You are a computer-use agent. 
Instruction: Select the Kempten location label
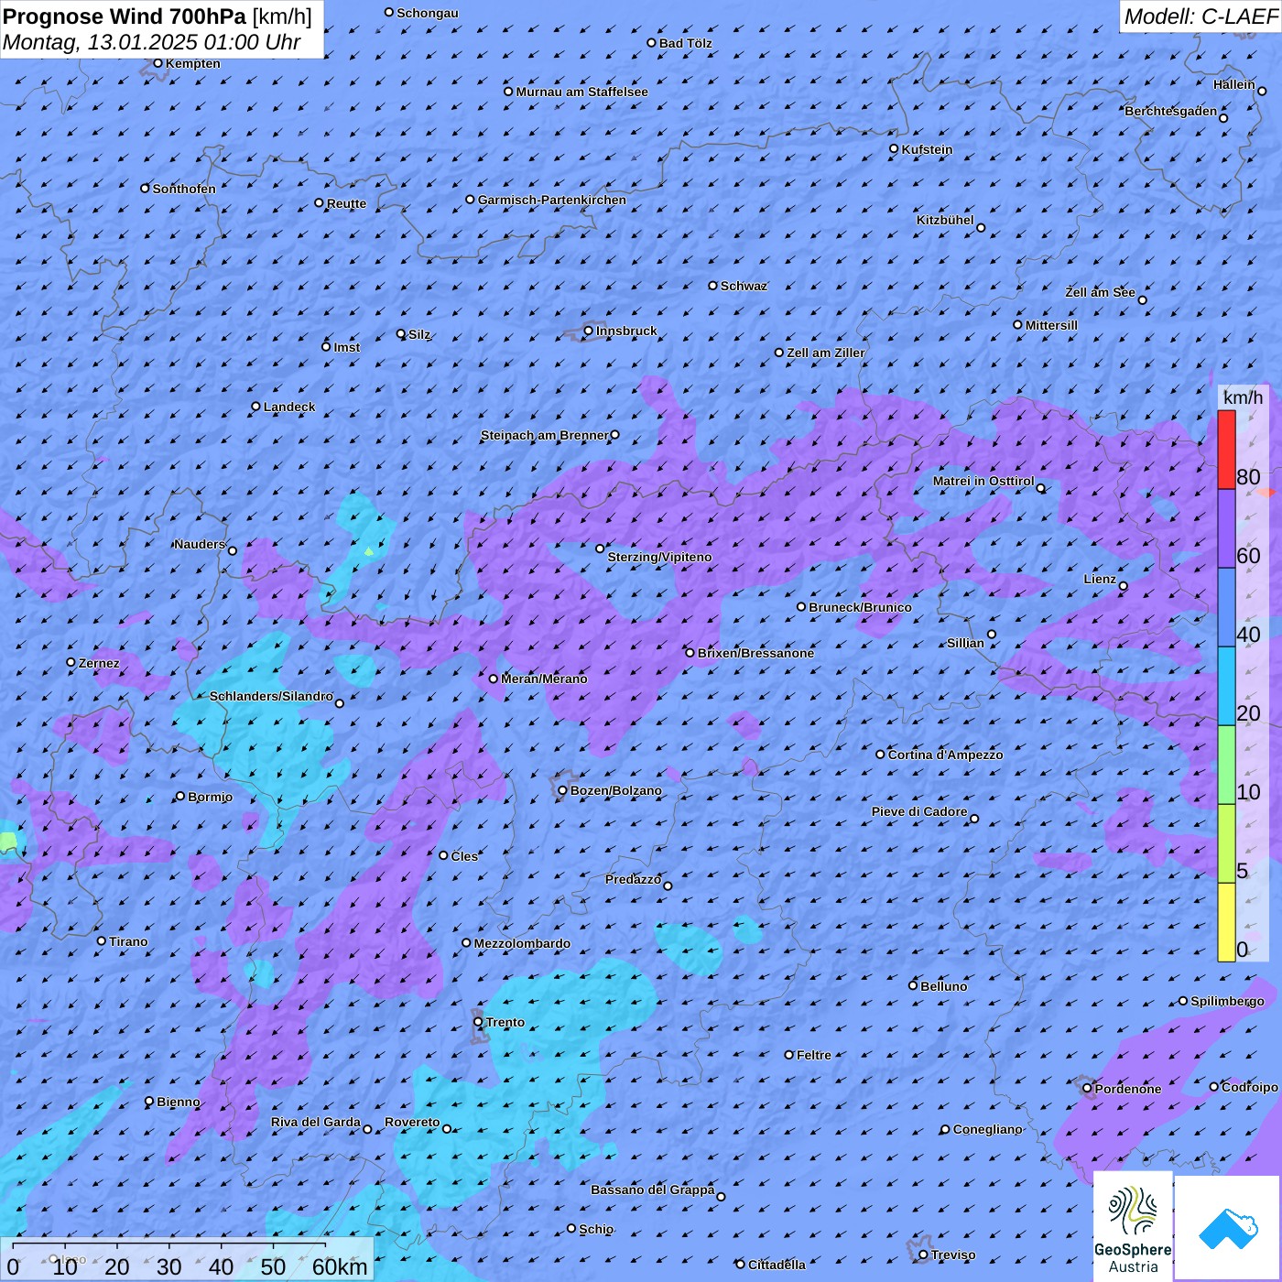coord(193,63)
